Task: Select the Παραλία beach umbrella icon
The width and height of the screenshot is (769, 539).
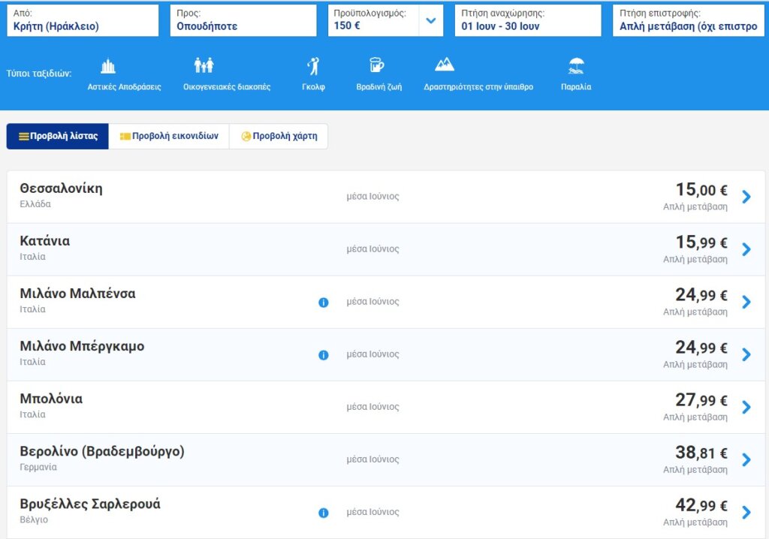Action: pos(576,66)
